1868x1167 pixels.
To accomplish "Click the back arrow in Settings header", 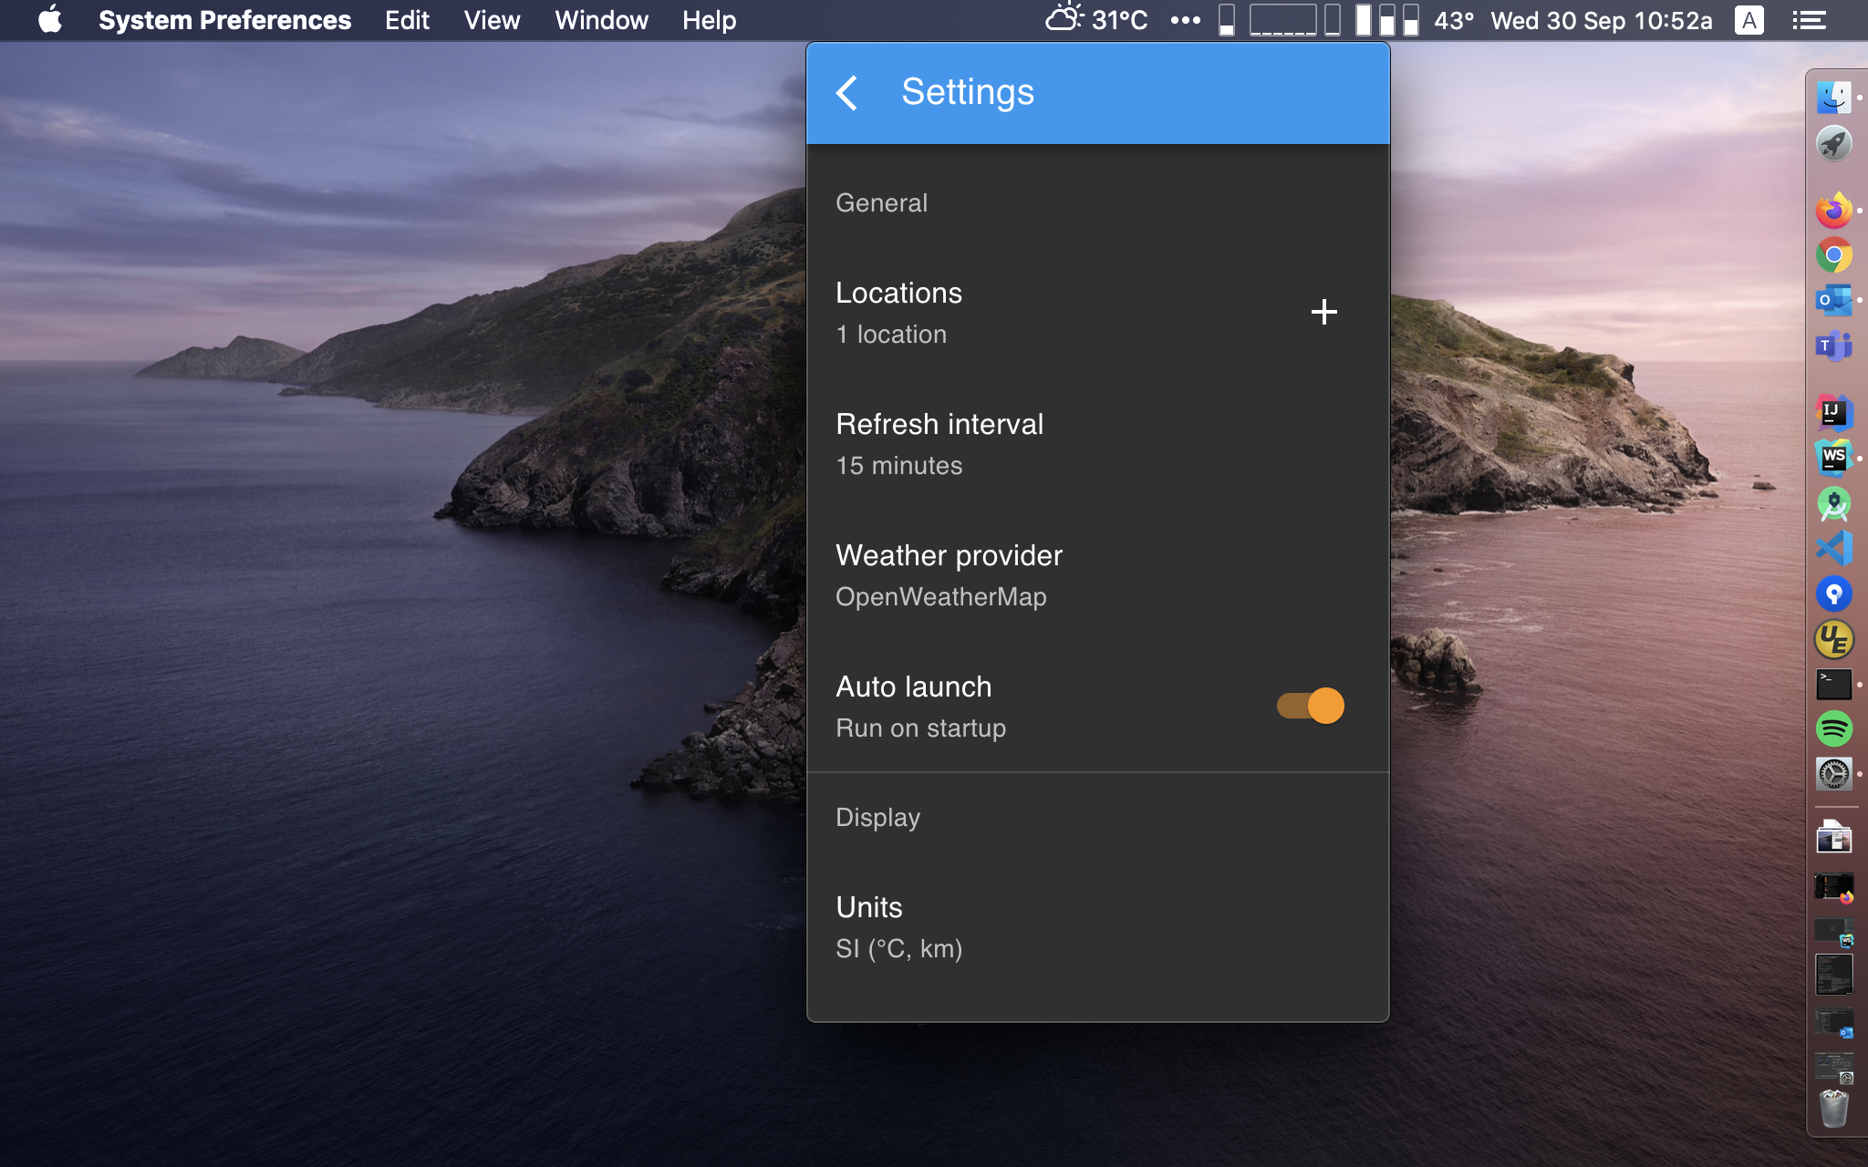I will click(847, 92).
